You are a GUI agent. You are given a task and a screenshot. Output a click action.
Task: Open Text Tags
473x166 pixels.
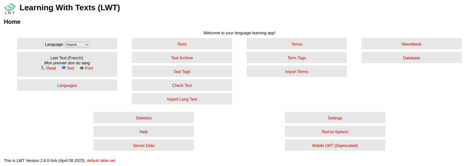tap(182, 72)
